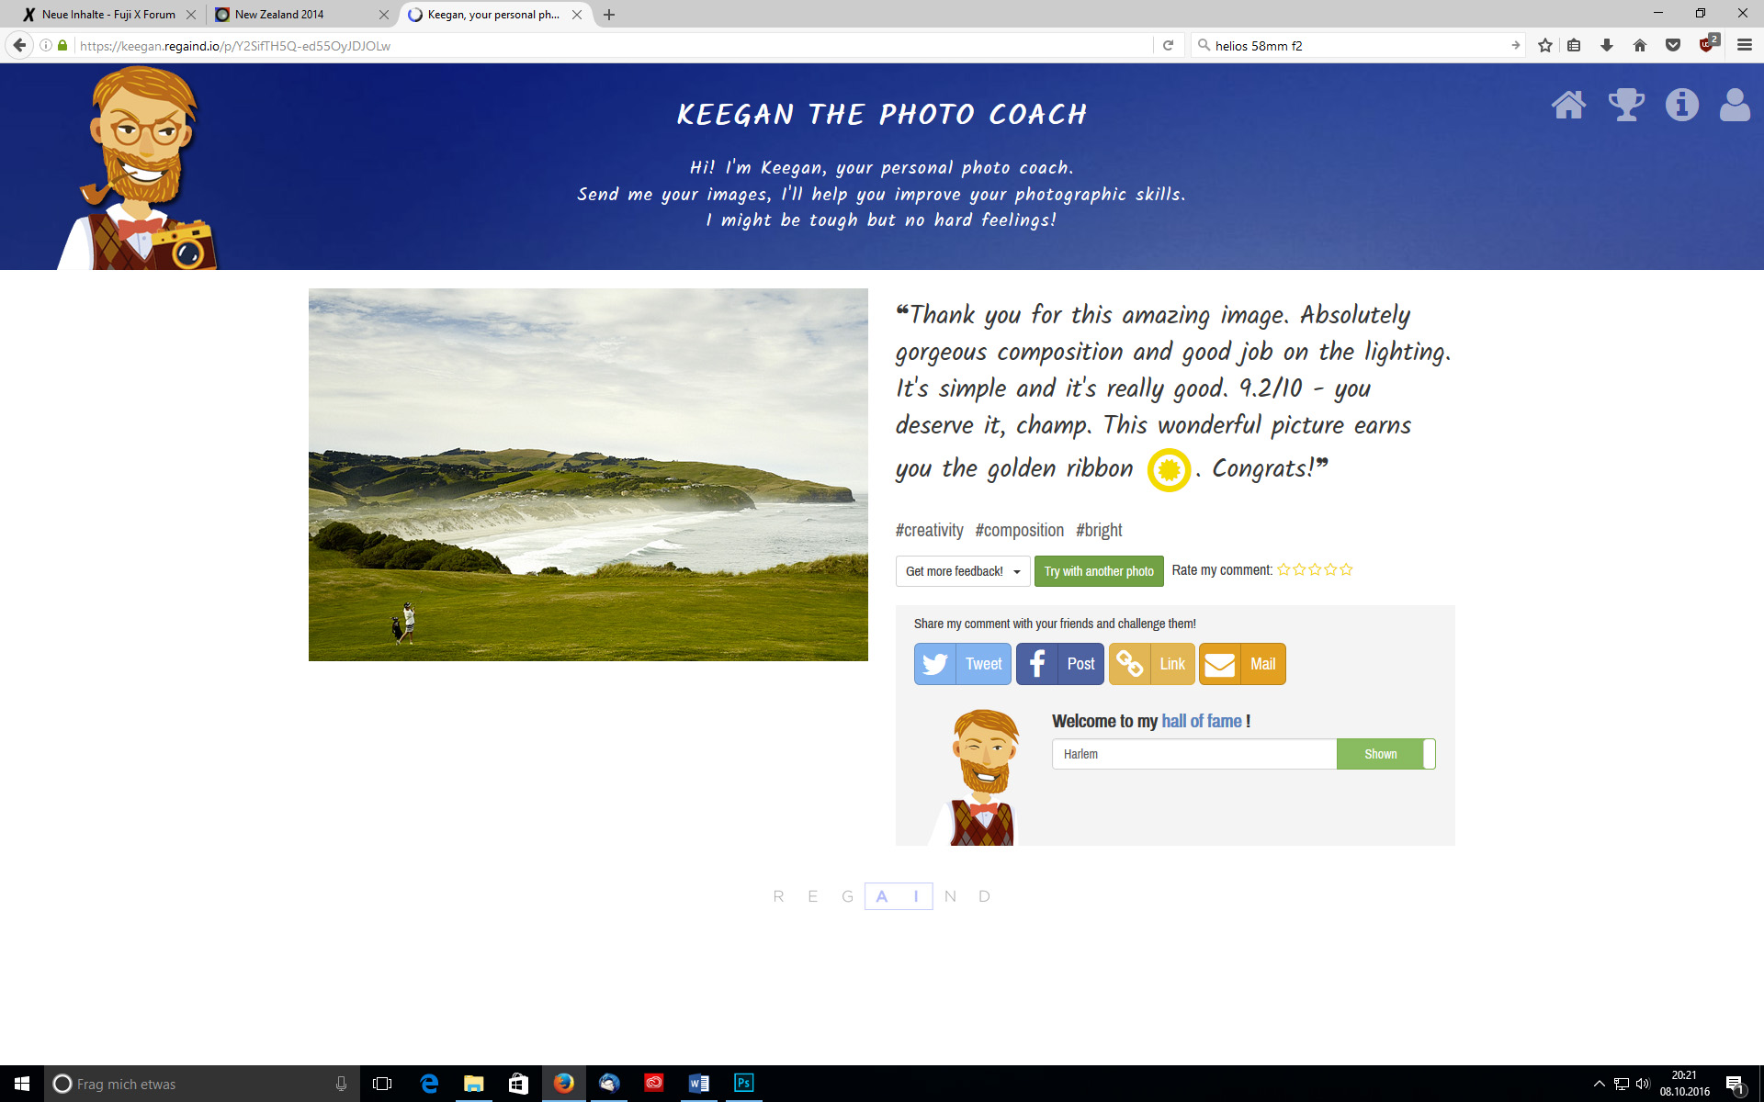Open Photoshop from the taskbar
The height and width of the screenshot is (1102, 1764).
click(x=743, y=1084)
